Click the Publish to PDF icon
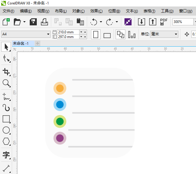The height and width of the screenshot is (174, 196). pos(164,22)
